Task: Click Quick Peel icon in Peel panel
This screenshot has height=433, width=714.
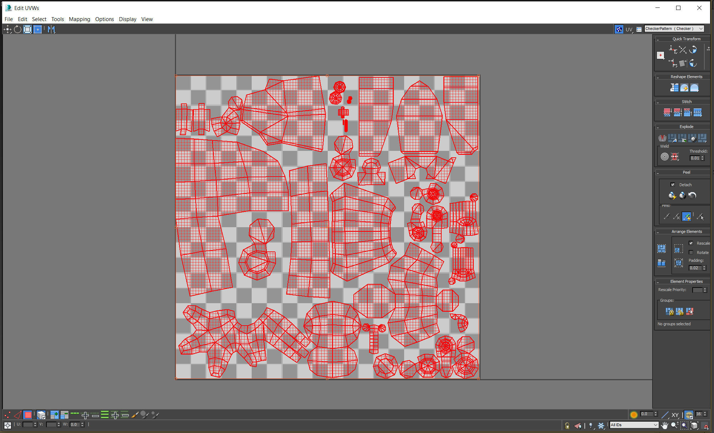Action: 672,195
